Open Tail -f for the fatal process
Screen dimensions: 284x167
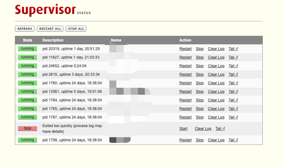(220, 129)
